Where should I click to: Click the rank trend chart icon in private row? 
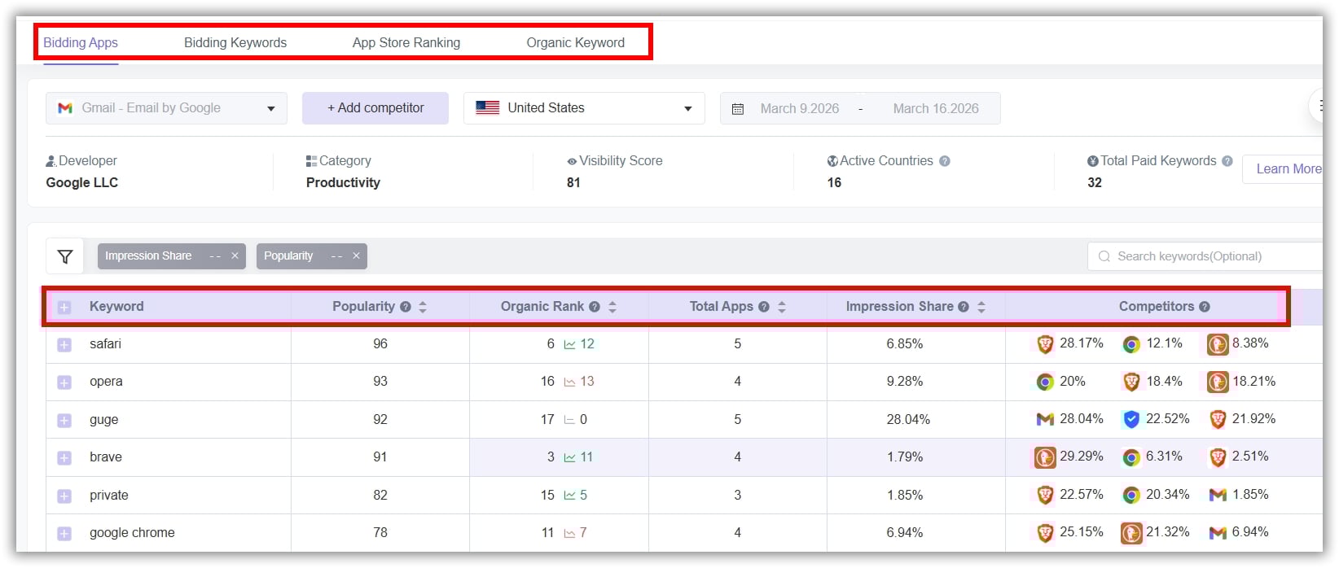569,496
